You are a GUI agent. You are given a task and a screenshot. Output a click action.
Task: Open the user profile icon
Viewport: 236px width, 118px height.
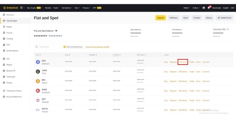point(204,8)
